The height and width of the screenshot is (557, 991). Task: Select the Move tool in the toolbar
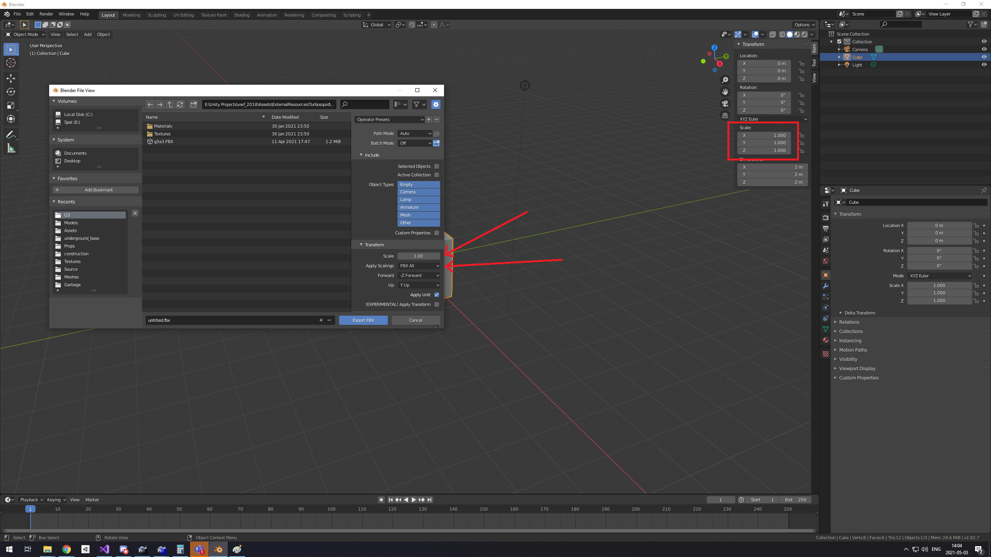(x=10, y=78)
